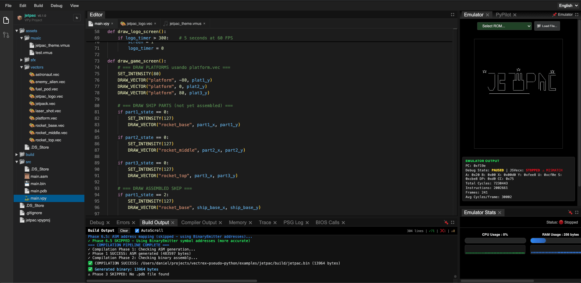This screenshot has width=581, height=283.
Task: Open the source control panel icon
Action: click(x=6, y=35)
